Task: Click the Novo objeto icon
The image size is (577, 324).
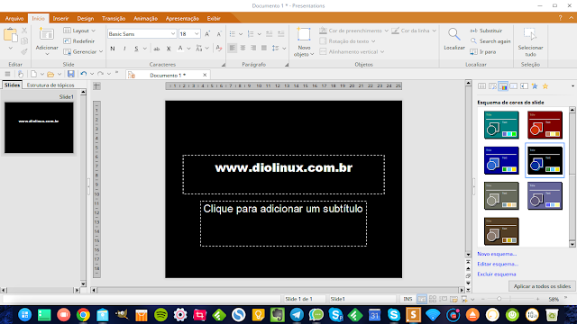Action: coord(304,34)
